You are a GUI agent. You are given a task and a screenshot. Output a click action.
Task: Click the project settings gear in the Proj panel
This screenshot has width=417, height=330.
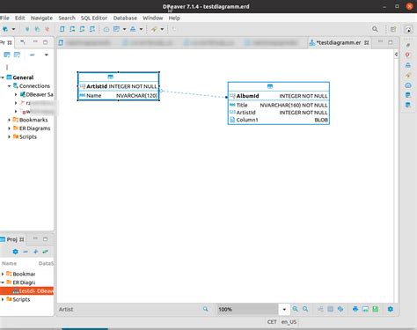coord(16,252)
